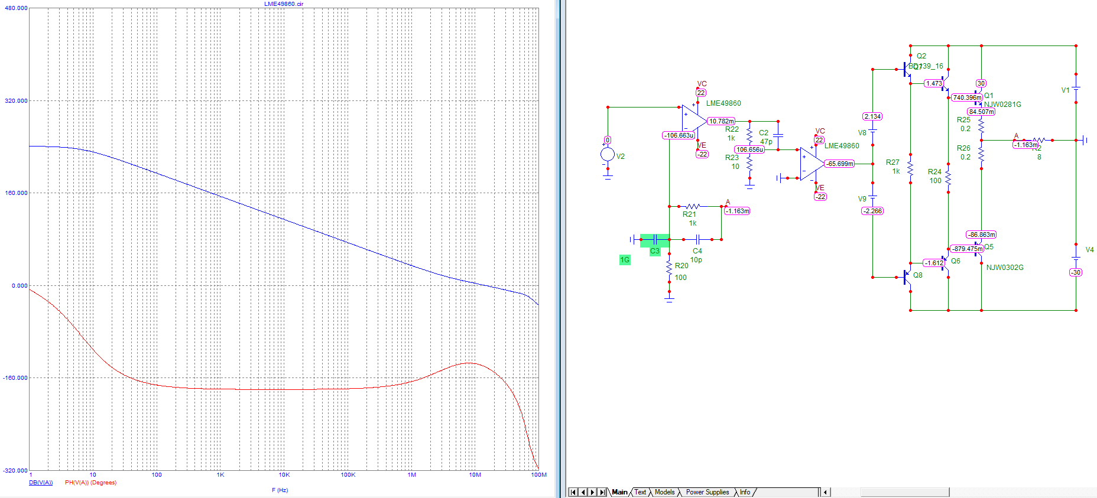The height and width of the screenshot is (498, 1097).
Task: Jump to last page with end arrow
Action: tap(602, 492)
